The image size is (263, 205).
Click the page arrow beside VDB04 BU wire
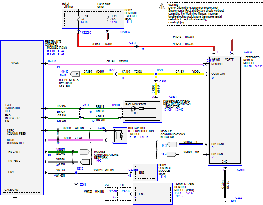pyautogui.click(x=172, y=144)
